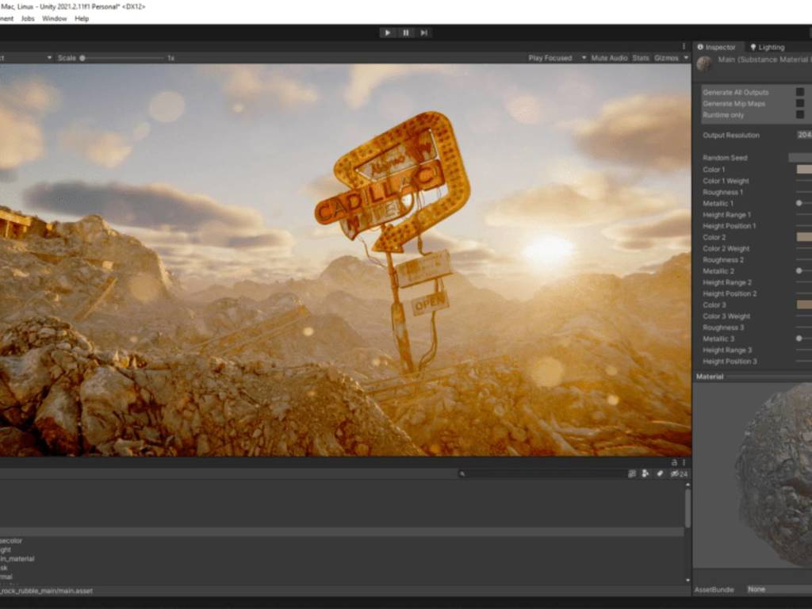This screenshot has height=609, width=812.
Task: Click the Material preview section header
Action: [753, 377]
